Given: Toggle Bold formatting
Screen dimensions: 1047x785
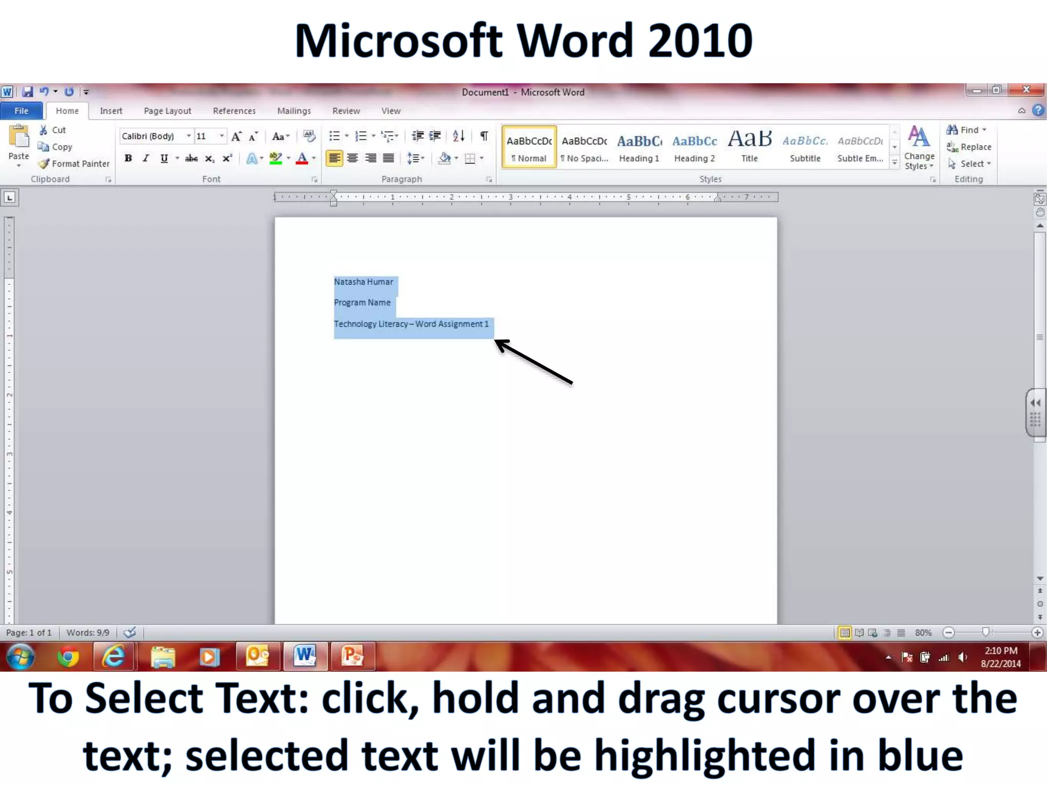Looking at the screenshot, I should 128,158.
